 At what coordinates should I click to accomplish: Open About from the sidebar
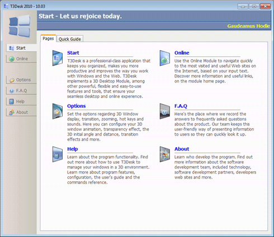point(21,112)
